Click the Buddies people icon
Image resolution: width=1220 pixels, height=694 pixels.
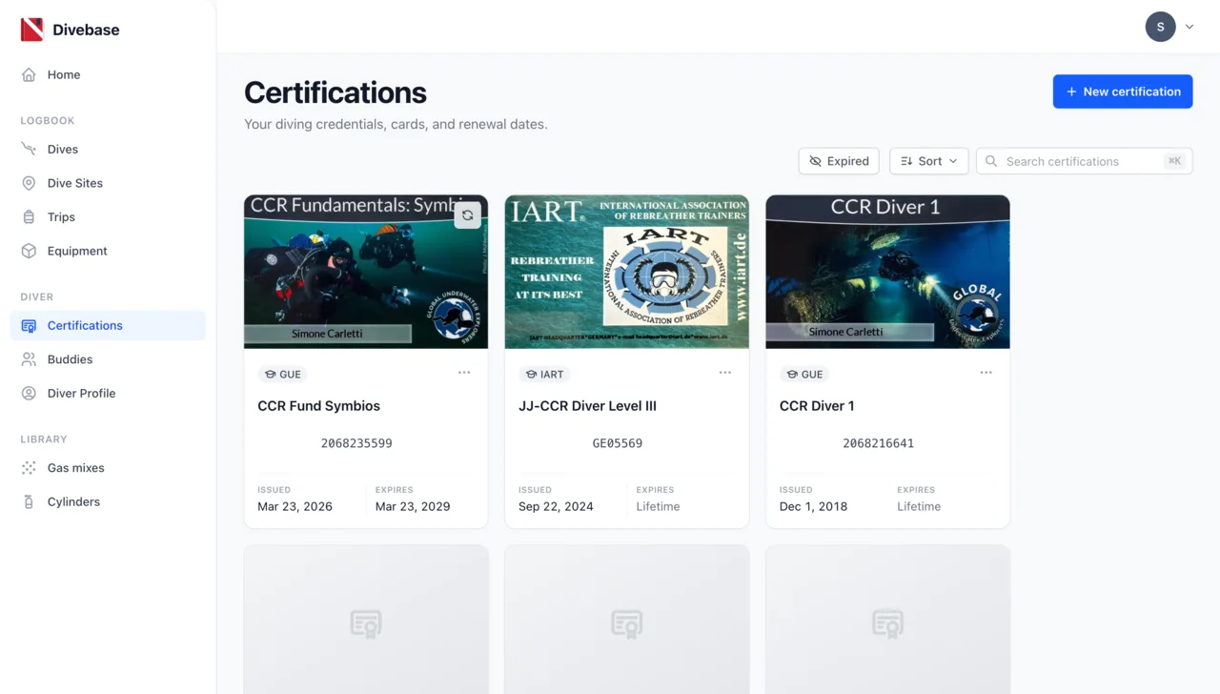(x=29, y=359)
